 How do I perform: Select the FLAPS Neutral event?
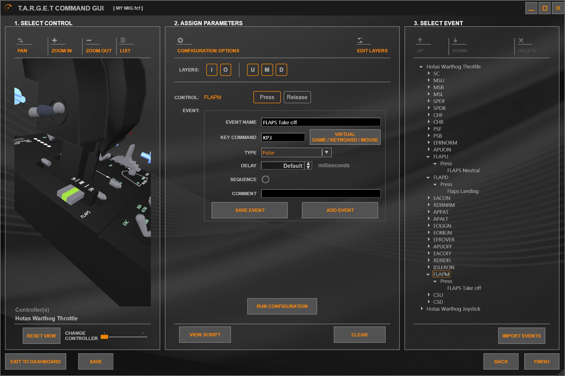point(463,171)
